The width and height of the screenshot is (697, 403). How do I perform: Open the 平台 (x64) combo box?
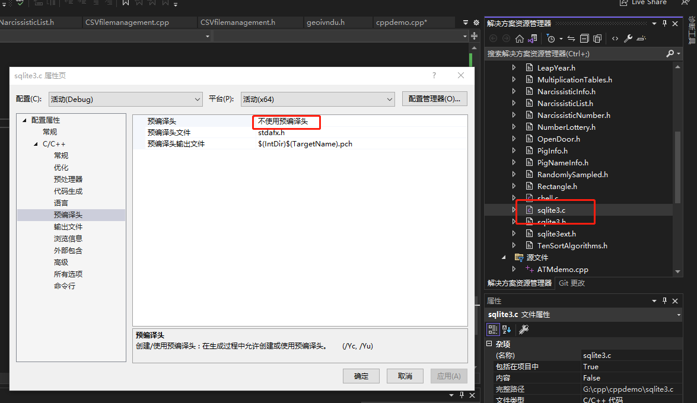[317, 99]
